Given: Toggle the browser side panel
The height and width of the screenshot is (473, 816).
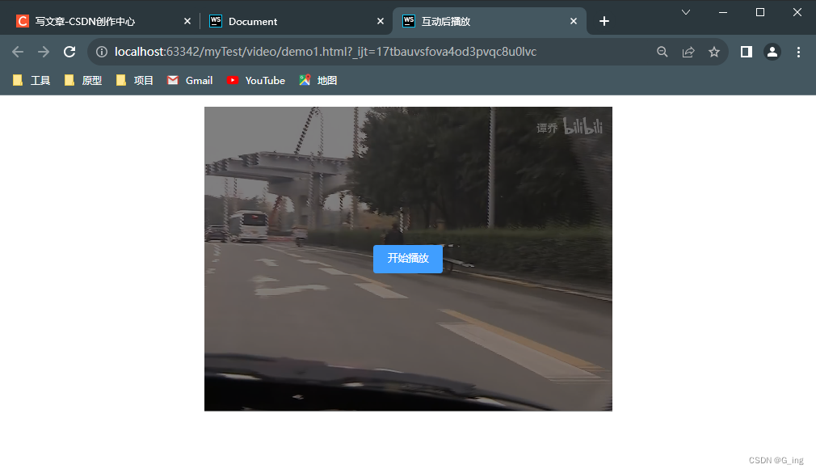Looking at the screenshot, I should point(747,52).
